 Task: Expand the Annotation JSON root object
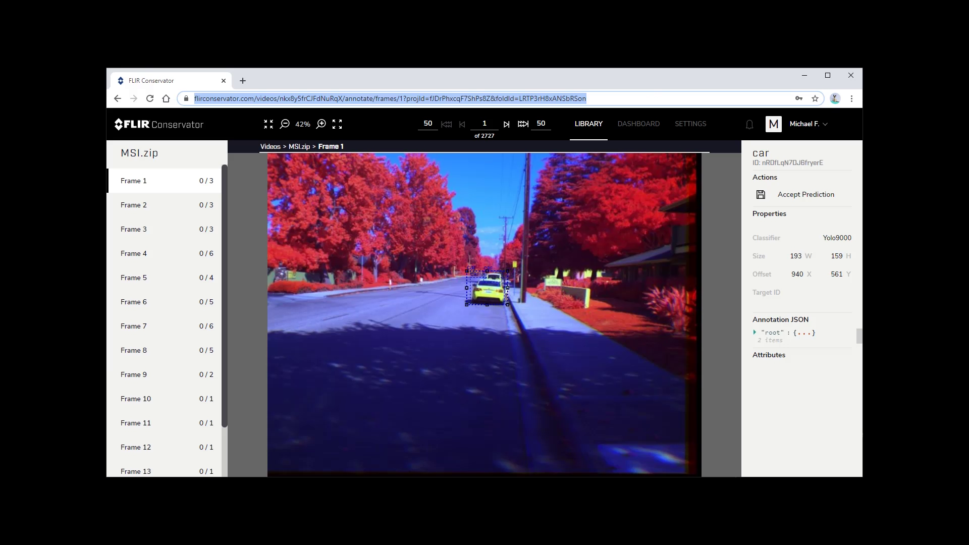755,332
